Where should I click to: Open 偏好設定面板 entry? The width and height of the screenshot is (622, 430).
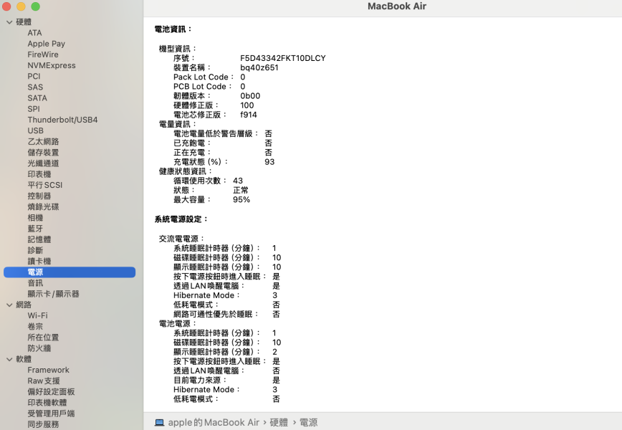point(51,392)
